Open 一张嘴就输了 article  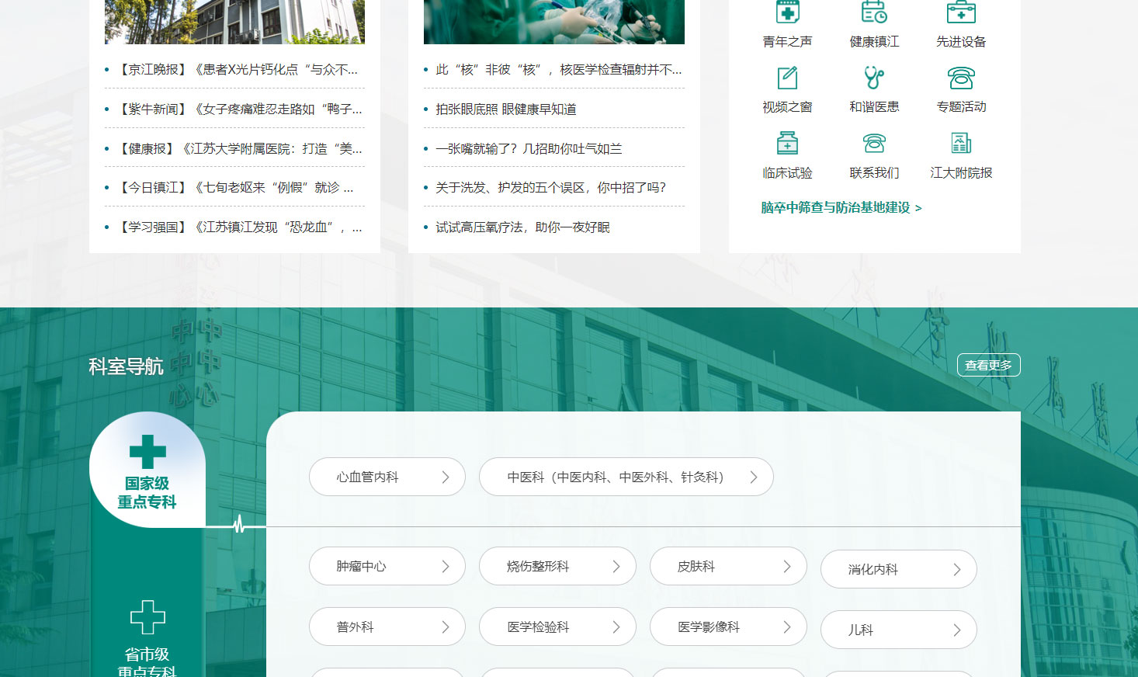click(529, 148)
